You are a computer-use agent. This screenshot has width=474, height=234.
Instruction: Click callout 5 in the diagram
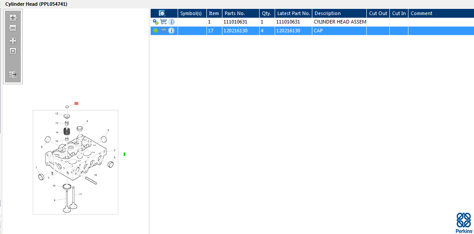coord(108,130)
